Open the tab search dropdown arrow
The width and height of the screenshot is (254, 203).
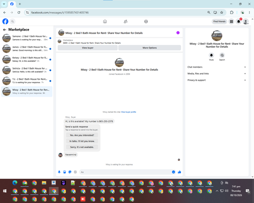(4, 4)
